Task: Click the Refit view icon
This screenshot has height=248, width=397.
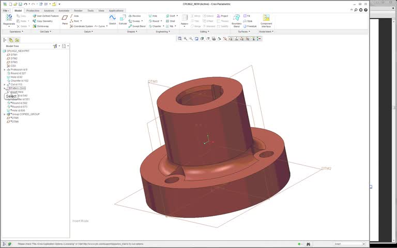Action: pos(180,39)
